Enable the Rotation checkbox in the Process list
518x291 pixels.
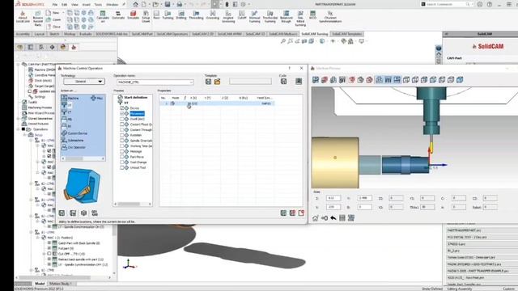click(122, 135)
